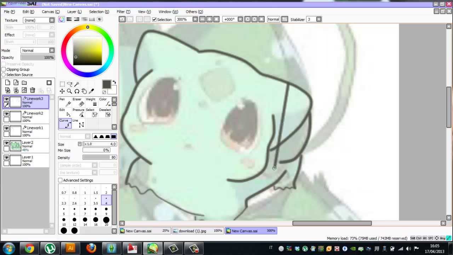Open the layer Mode dropdown

point(52,50)
